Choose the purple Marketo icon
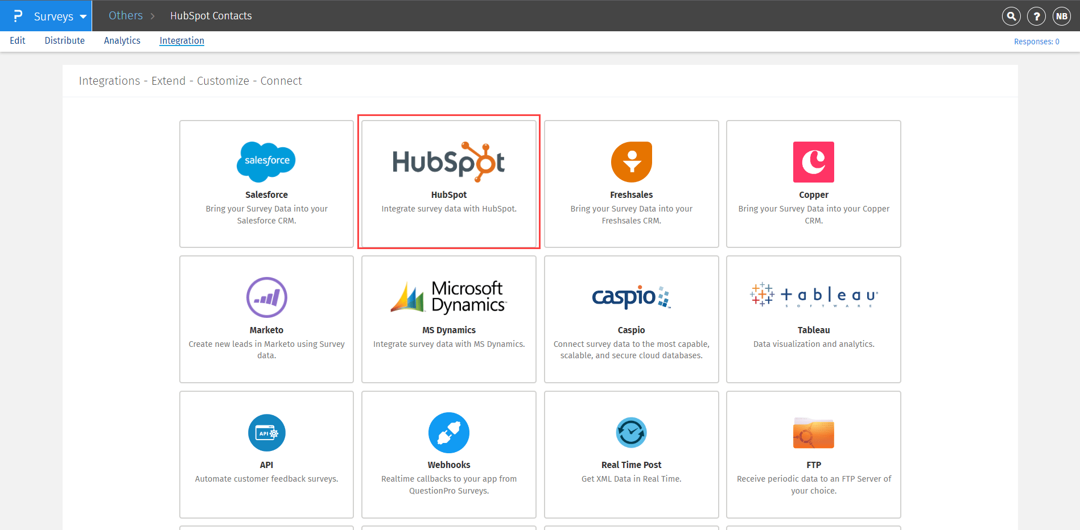 (x=266, y=297)
